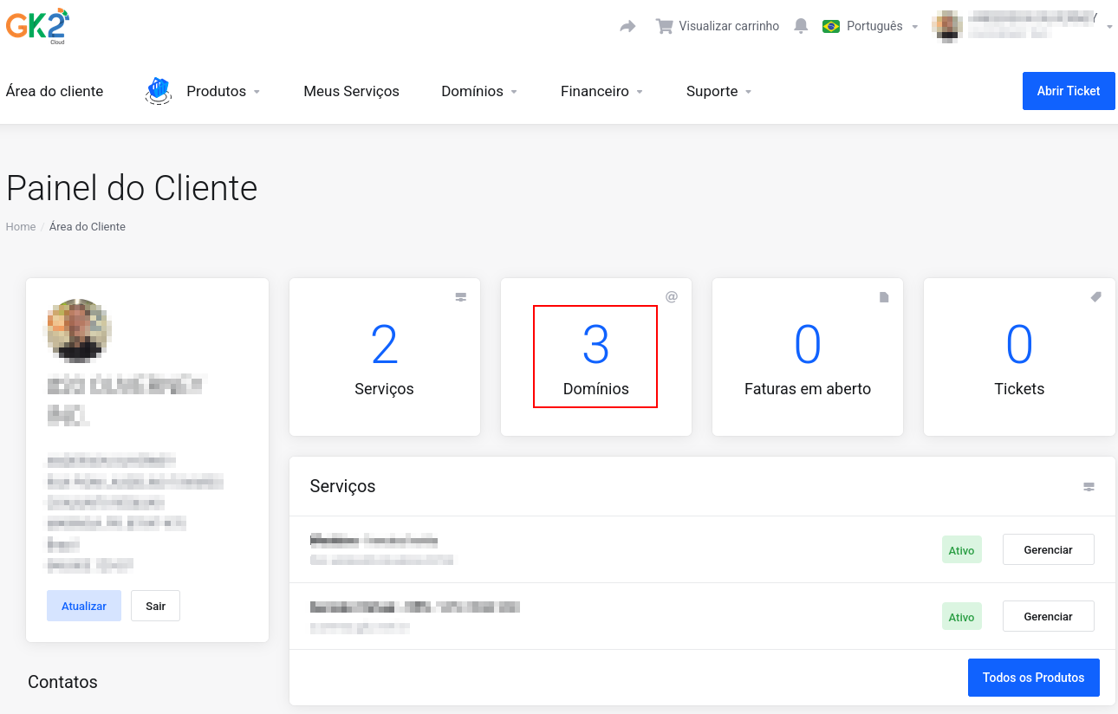This screenshot has width=1118, height=714.
Task: Click the first service's Ativo badge
Action: click(x=961, y=550)
